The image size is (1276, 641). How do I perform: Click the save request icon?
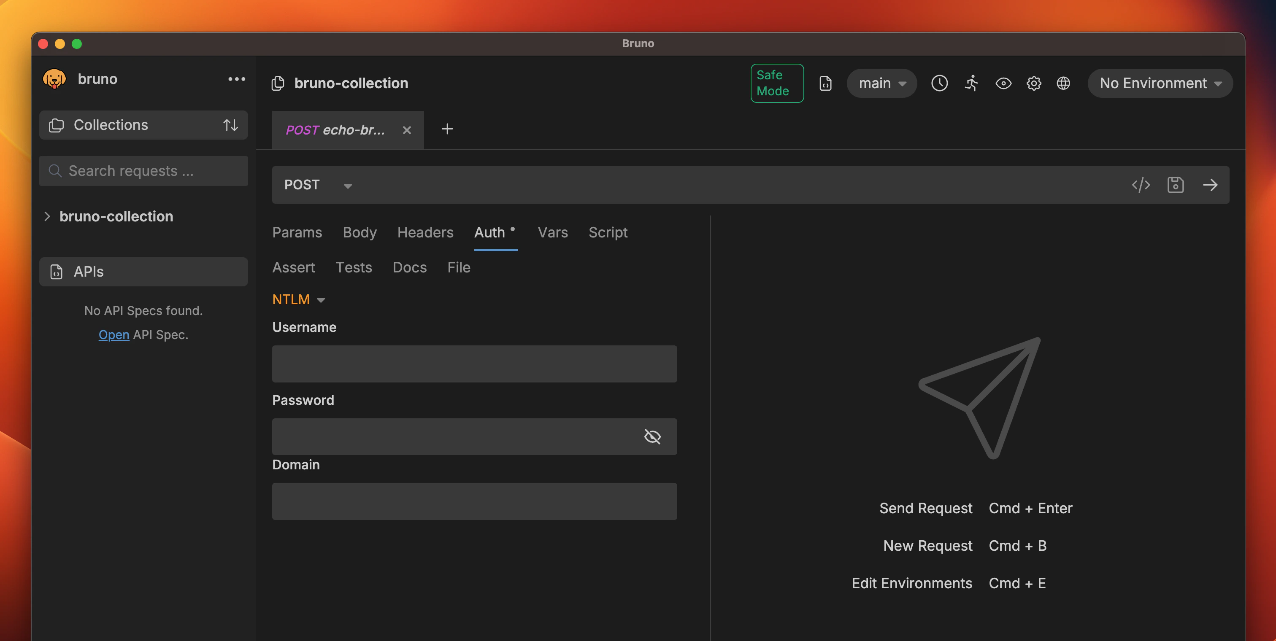[x=1175, y=185]
